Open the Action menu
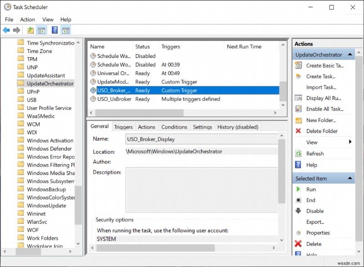 coord(27,20)
